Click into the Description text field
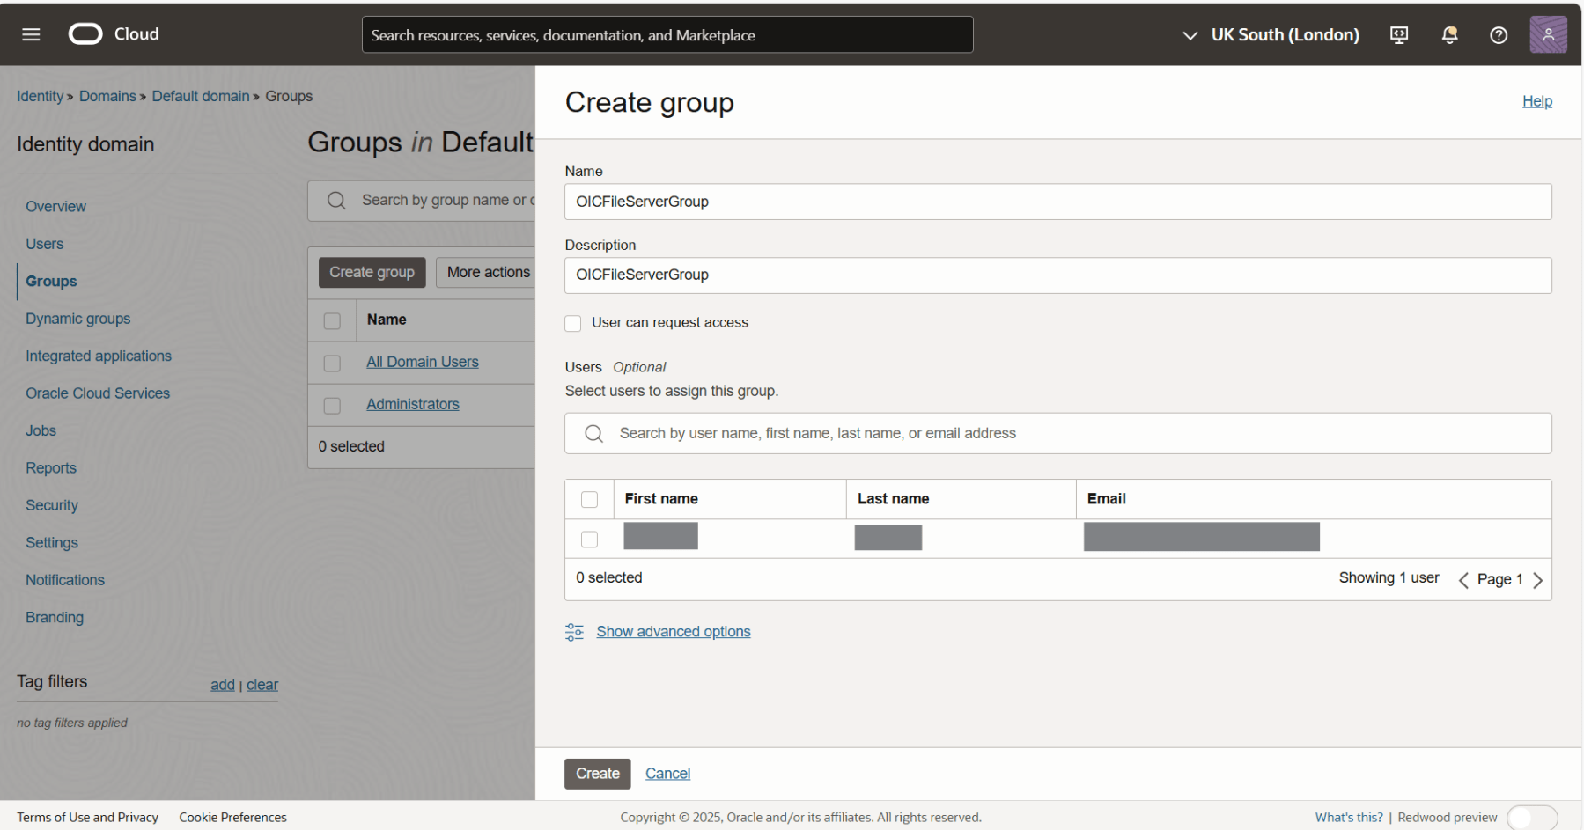This screenshot has width=1584, height=830. coord(1057,275)
